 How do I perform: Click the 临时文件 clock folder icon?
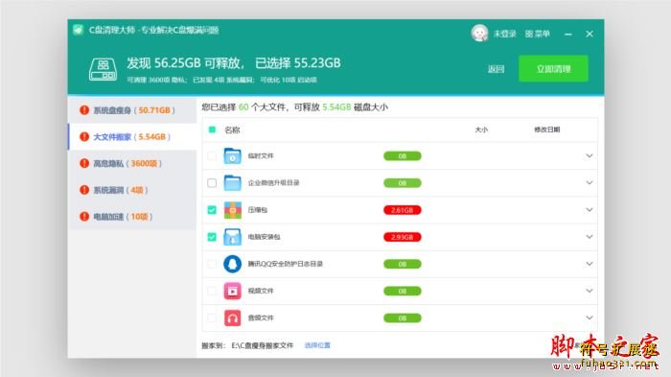(232, 156)
